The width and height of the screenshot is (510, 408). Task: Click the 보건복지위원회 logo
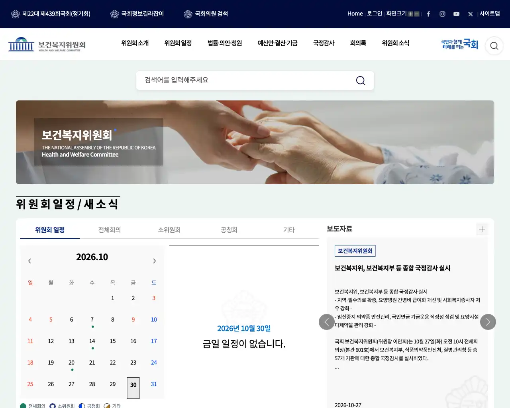point(47,44)
